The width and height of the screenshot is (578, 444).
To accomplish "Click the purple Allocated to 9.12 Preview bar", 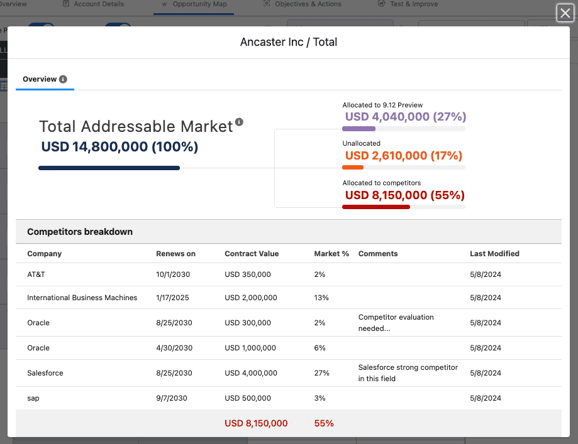I will pos(358,129).
